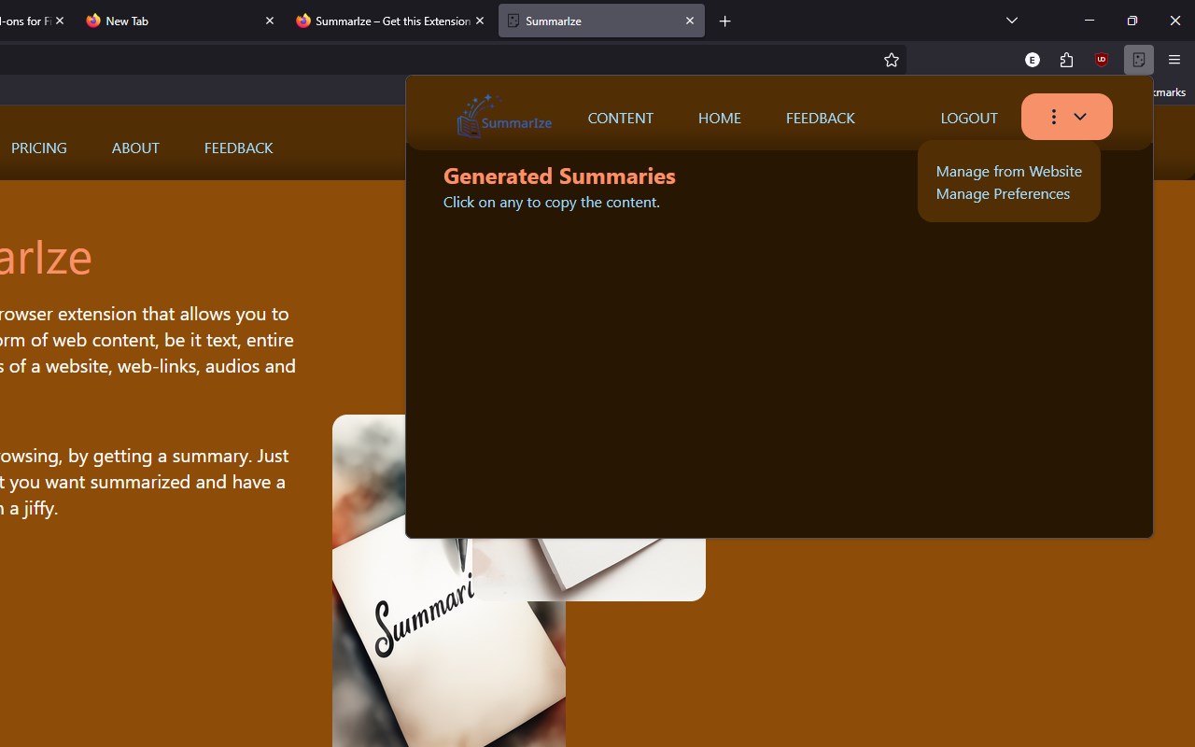
Task: Bookmark this page with the star icon
Action: coord(892,60)
